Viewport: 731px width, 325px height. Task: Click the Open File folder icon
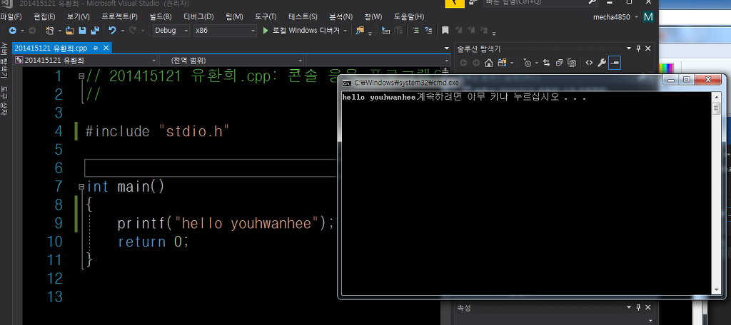(70, 30)
